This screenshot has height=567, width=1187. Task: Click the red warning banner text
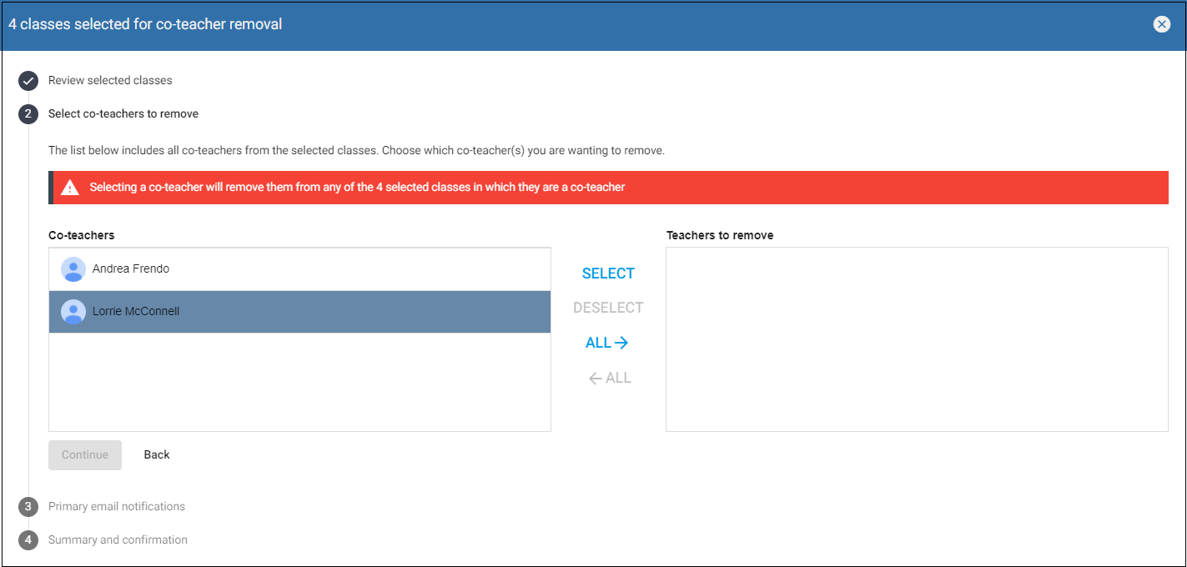[357, 188]
